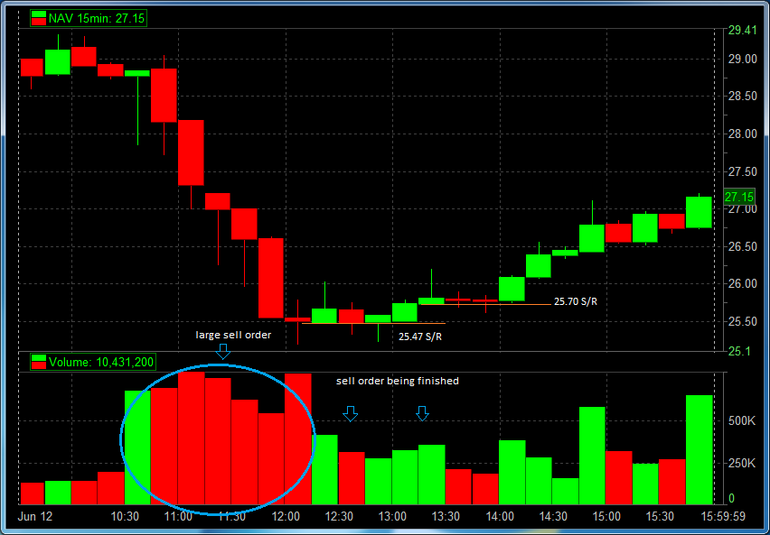Click the last green candle closing at 27.15
770x535 pixels.
pos(699,212)
